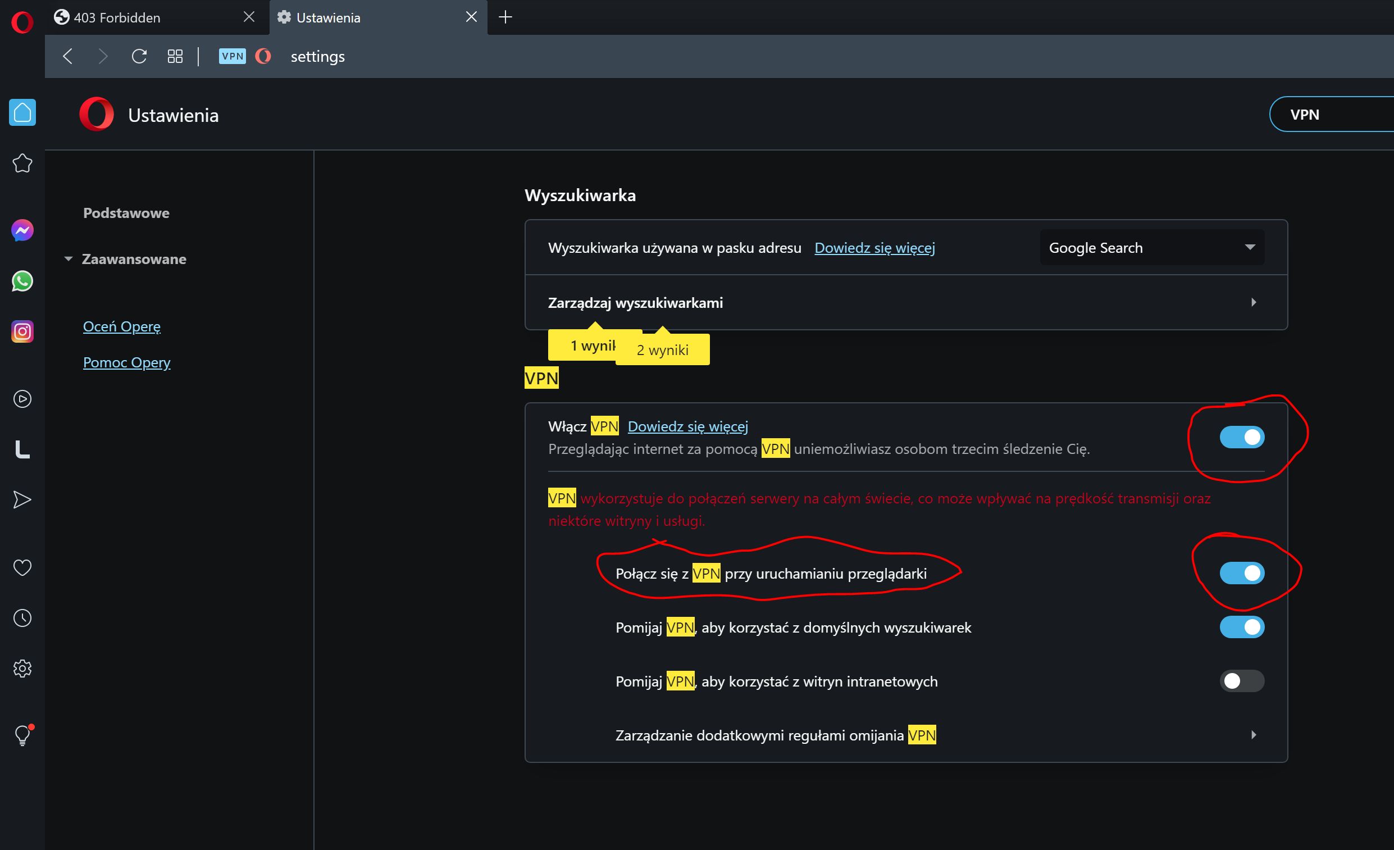The image size is (1394, 850).
Task: Open My Flow arrow icon in sidebar
Action: [x=22, y=499]
